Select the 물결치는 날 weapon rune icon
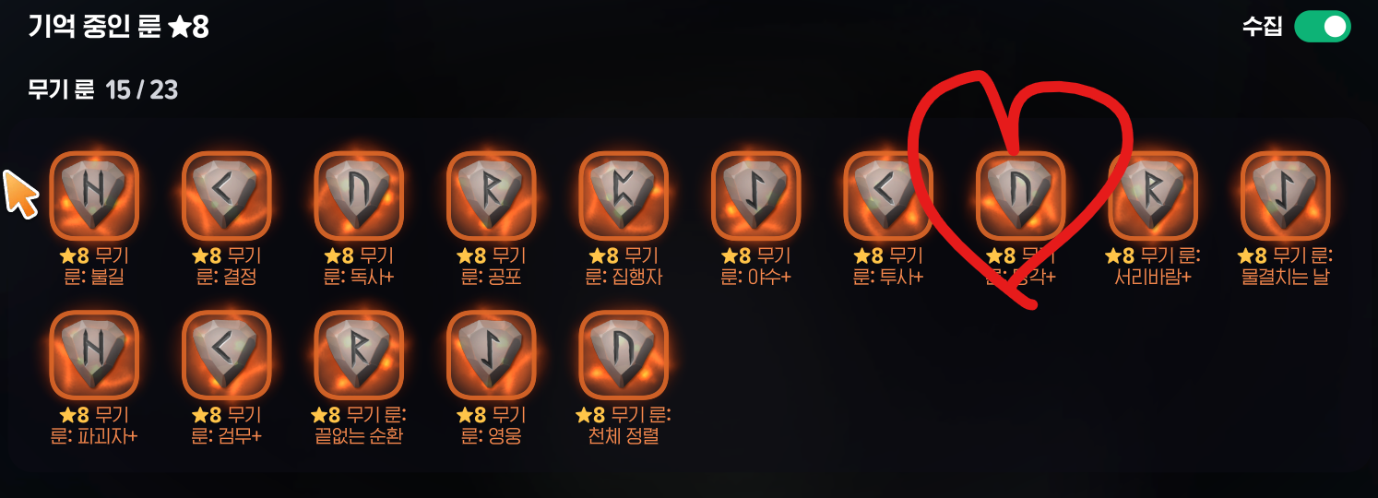Viewport: 1378px width, 498px height. pyautogui.click(x=1286, y=196)
